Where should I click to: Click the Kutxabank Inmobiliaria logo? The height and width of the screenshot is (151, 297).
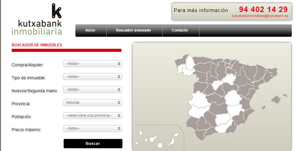click(x=36, y=20)
